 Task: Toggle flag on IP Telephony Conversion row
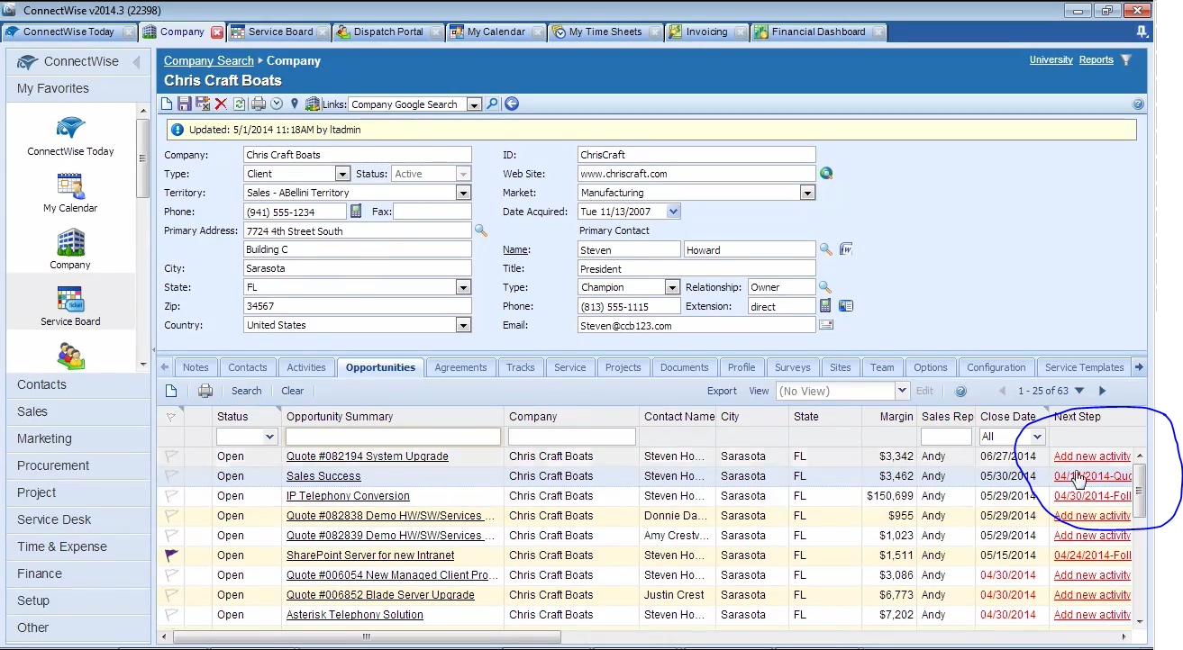[171, 496]
